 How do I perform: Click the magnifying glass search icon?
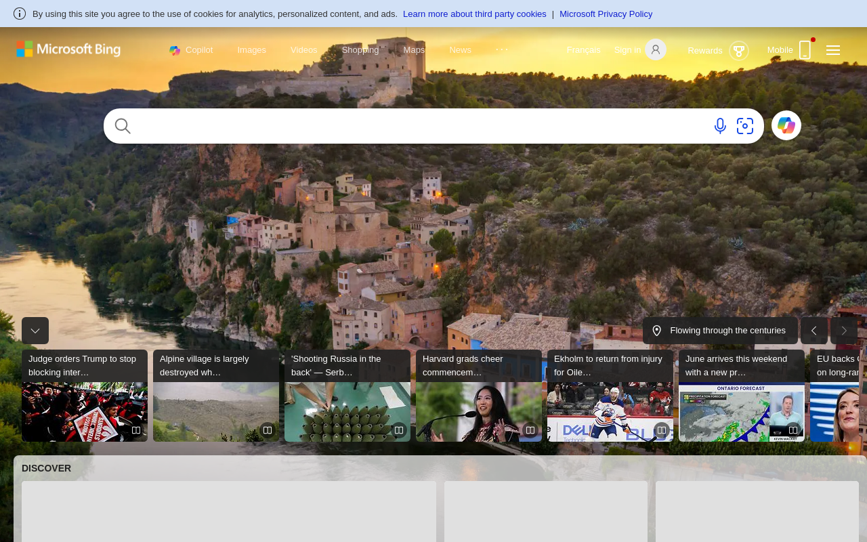coord(122,125)
